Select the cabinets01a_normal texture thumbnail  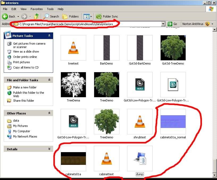click(173, 122)
